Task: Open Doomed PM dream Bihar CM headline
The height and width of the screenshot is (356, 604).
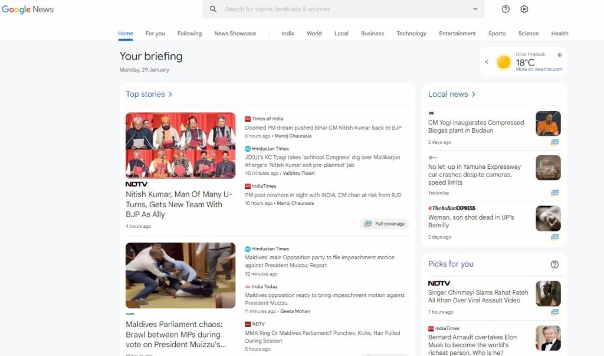Action: coord(323,128)
